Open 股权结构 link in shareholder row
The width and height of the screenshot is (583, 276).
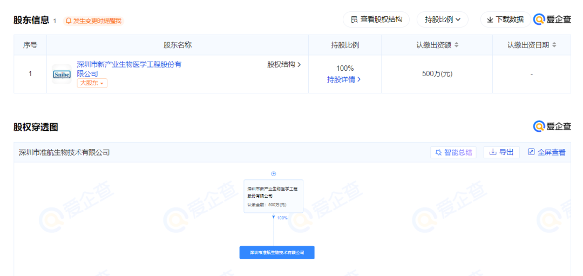coord(284,64)
